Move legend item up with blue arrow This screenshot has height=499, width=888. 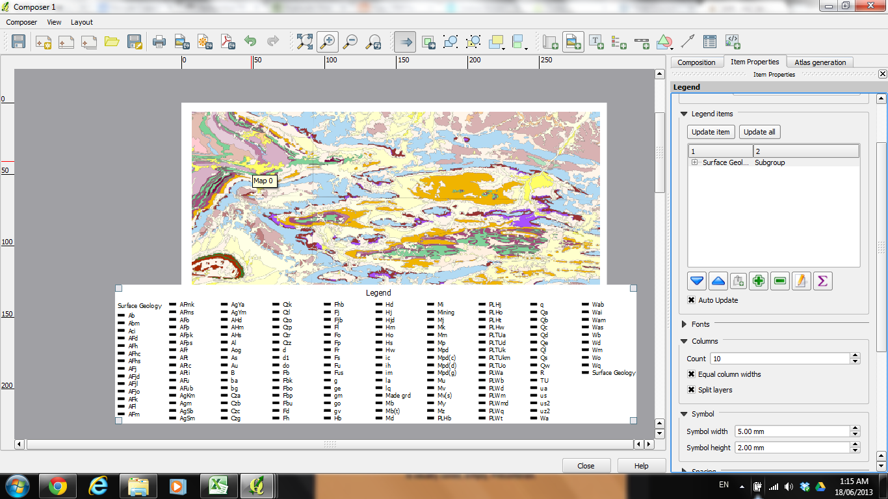click(718, 281)
